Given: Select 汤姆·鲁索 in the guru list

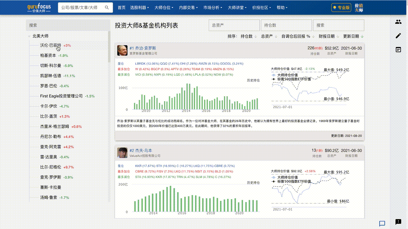Looking at the screenshot, I should (x=49, y=198).
